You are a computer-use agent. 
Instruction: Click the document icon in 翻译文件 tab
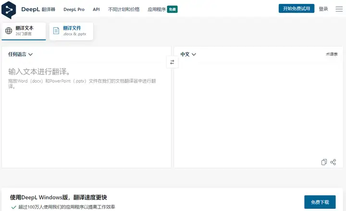[56, 31]
